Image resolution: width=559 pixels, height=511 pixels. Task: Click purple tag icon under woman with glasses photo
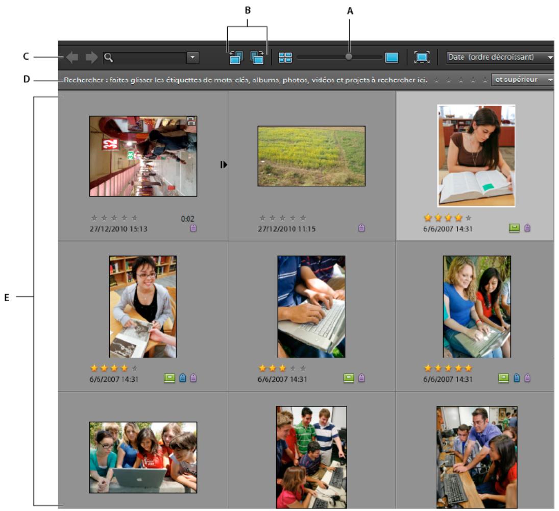pyautogui.click(x=193, y=378)
